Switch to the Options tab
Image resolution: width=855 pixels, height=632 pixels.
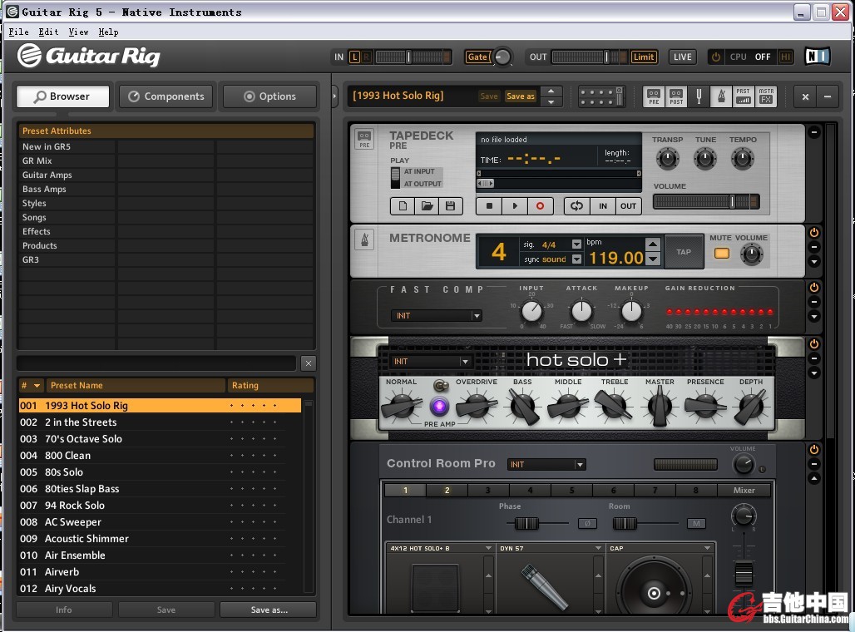[269, 96]
